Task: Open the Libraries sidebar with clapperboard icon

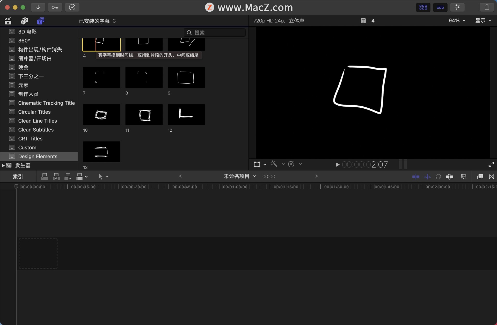Action: [x=8, y=21]
